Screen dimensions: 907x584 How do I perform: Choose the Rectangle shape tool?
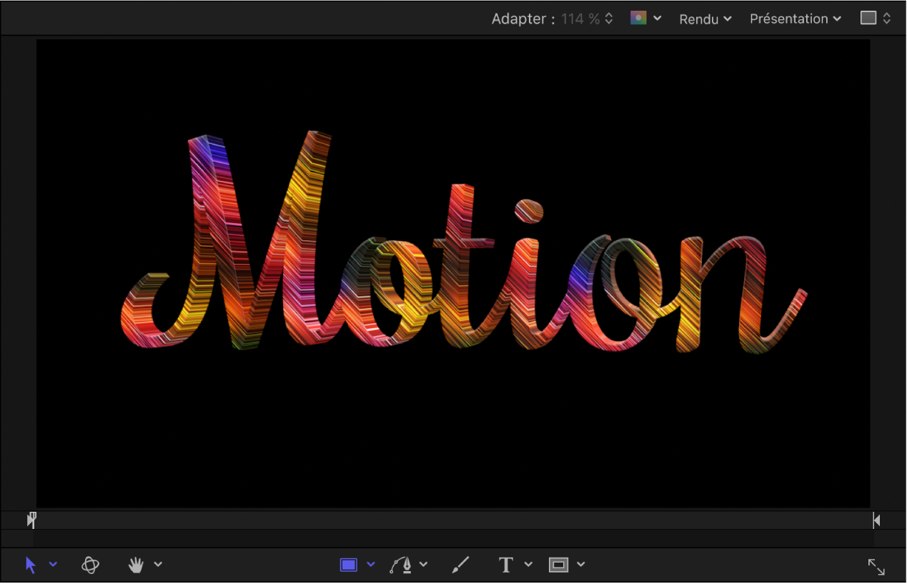pos(348,565)
